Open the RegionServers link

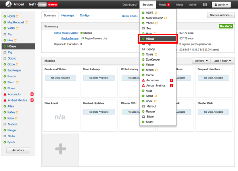pyautogui.click(x=70, y=38)
